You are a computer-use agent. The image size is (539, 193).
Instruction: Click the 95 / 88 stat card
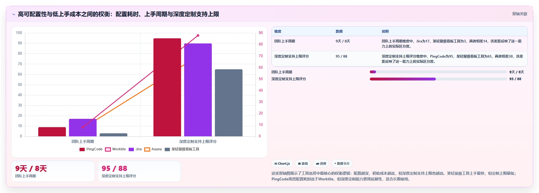(139, 171)
